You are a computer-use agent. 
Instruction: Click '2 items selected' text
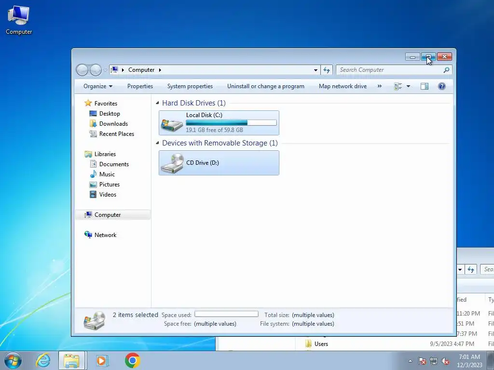point(135,315)
